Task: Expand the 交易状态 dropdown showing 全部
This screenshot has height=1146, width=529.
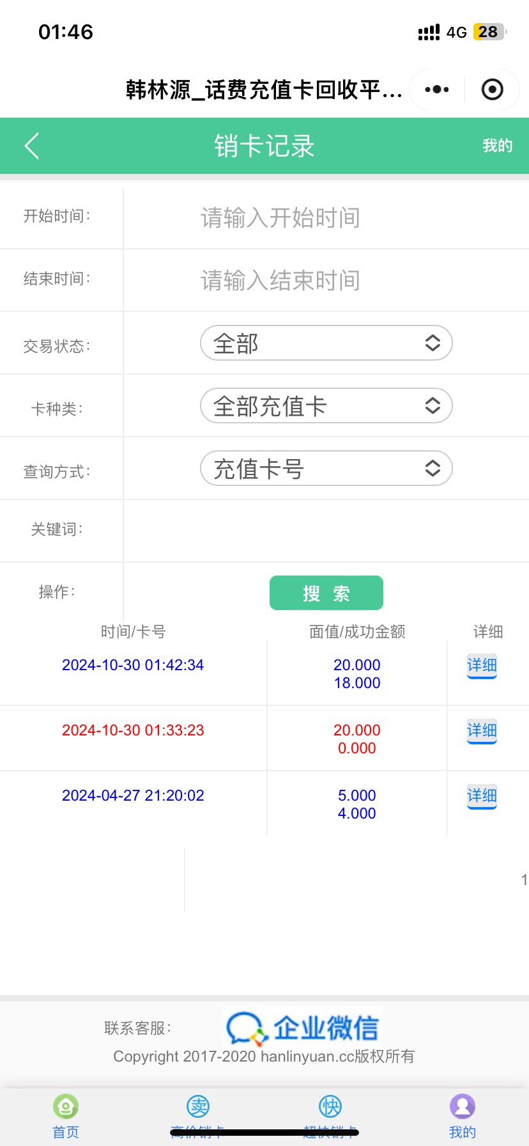Action: 326,343
